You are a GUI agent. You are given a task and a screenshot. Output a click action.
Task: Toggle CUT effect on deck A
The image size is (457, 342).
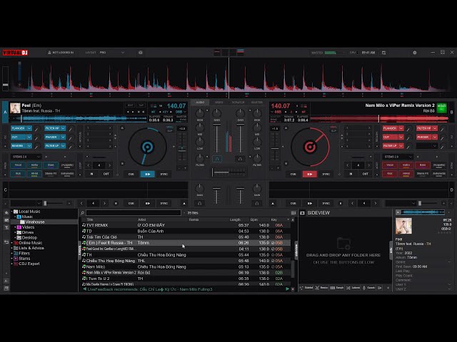coord(19,137)
